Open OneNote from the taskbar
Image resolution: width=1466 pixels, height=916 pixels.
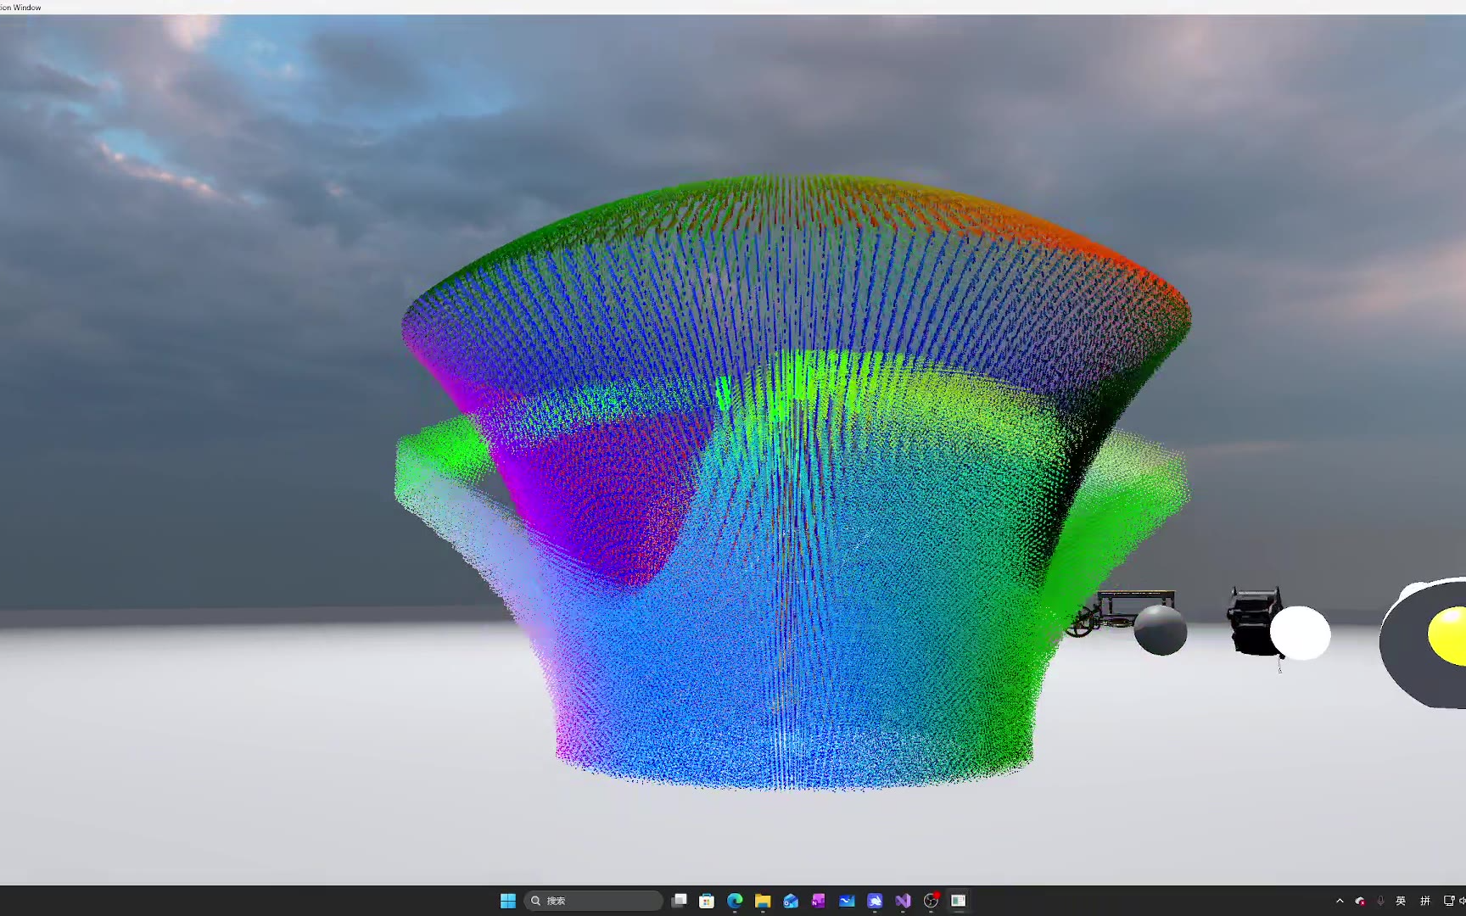click(x=819, y=901)
